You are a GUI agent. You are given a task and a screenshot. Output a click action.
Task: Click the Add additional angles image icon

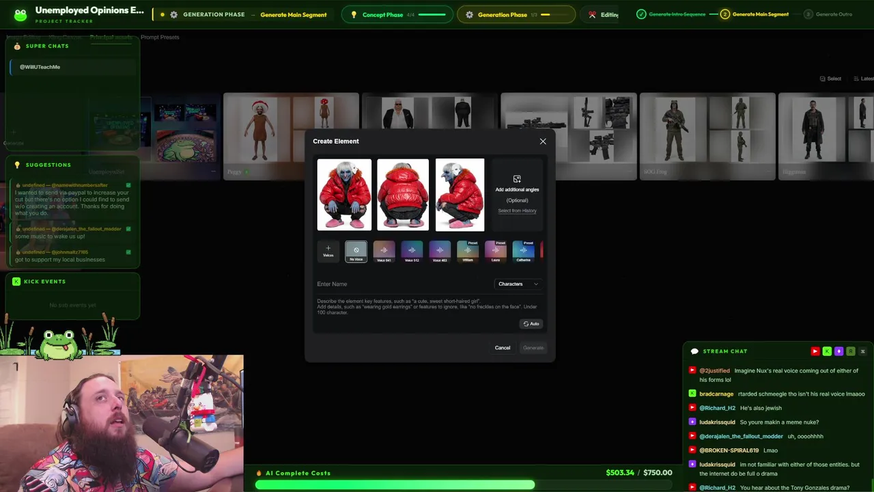tap(517, 179)
